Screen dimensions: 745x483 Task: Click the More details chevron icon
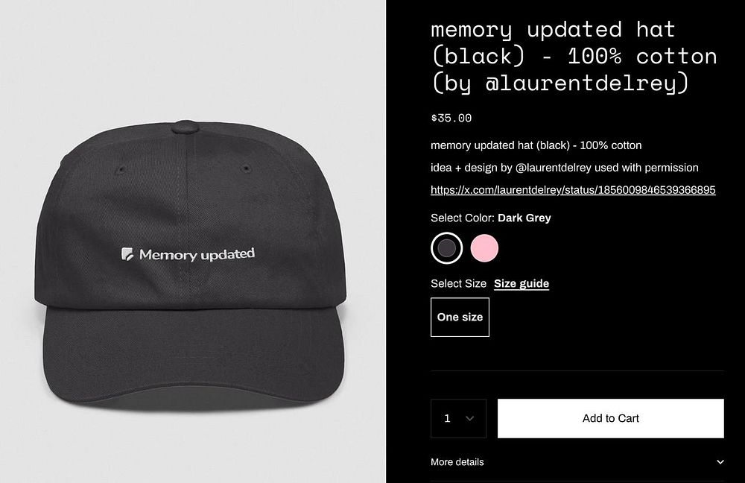720,462
